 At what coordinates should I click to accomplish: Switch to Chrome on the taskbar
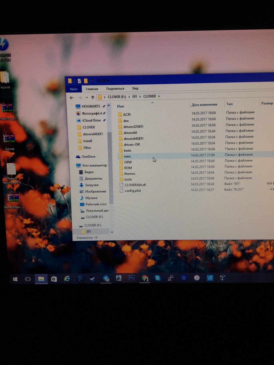[x=145, y=278]
